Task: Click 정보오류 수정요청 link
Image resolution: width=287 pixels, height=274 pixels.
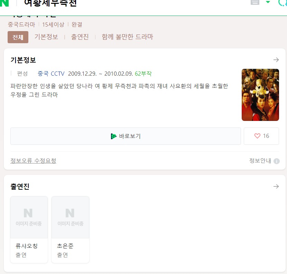Action: (33, 161)
